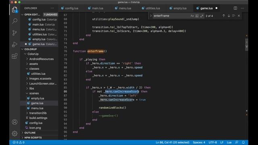Expand the Outline section
The width and height of the screenshot is (258, 145).
pos(23,133)
